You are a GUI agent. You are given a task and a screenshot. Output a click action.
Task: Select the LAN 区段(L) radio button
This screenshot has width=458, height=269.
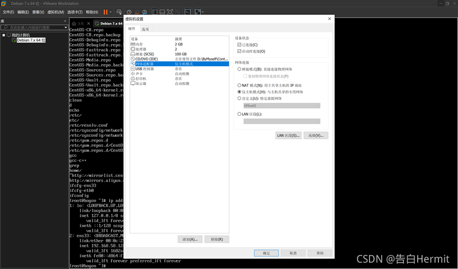click(x=239, y=114)
